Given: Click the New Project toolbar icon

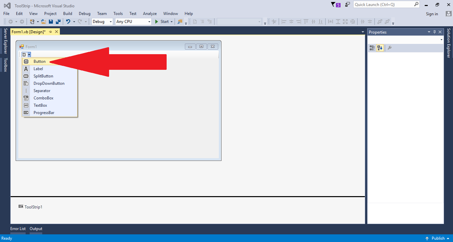Looking at the screenshot, I should coord(32,22).
